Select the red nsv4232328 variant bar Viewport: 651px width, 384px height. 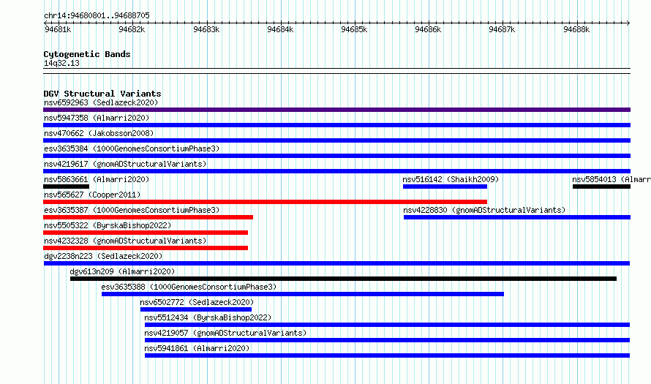click(146, 248)
